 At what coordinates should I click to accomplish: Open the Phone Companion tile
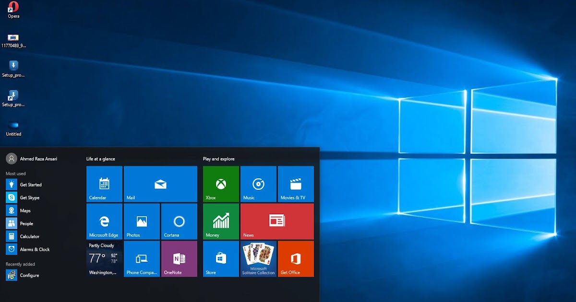pos(142,259)
